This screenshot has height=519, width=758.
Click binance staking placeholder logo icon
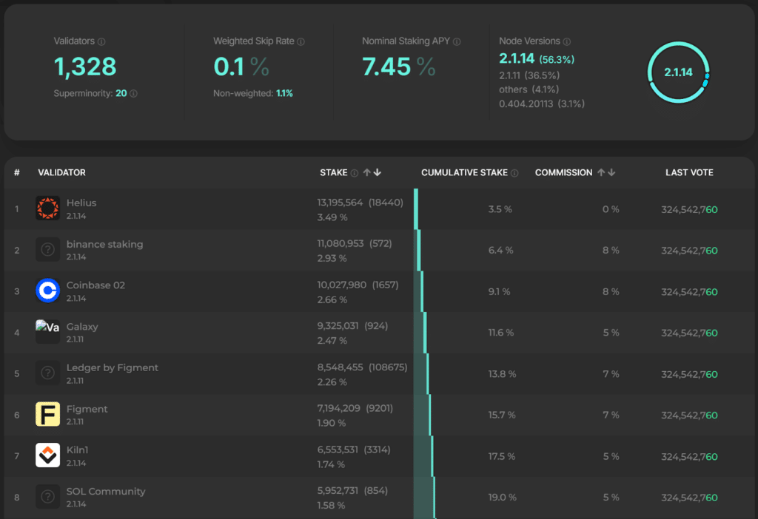48,250
